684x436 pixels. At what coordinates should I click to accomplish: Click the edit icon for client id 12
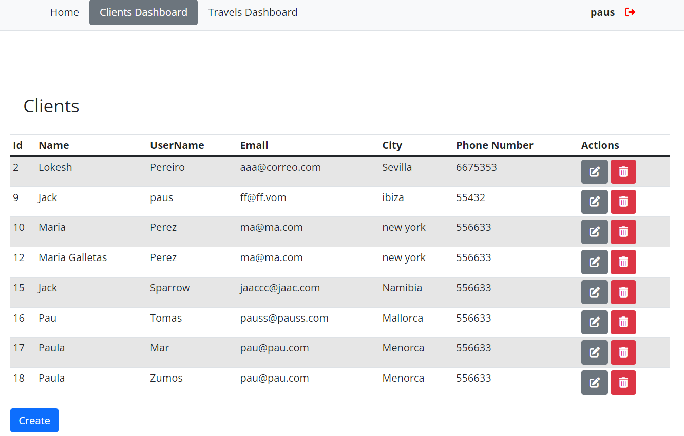tap(594, 262)
